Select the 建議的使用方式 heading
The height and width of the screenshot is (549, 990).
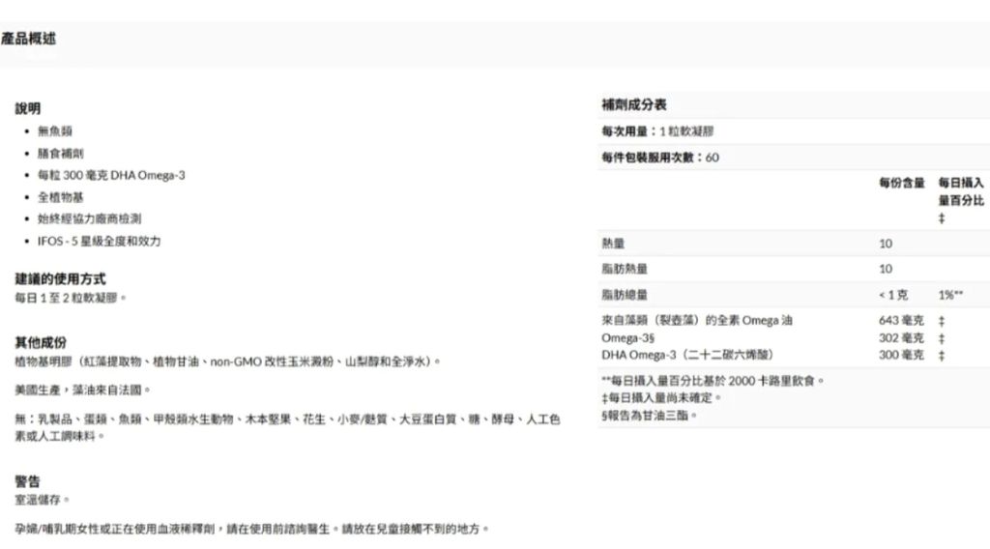pos(60,278)
